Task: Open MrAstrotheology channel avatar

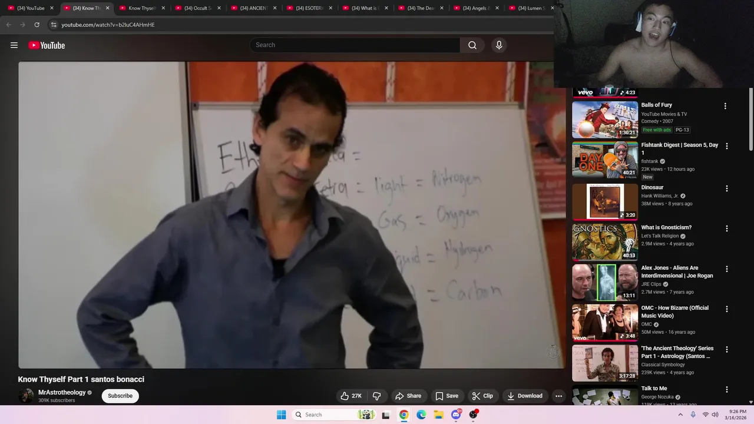Action: point(26,396)
